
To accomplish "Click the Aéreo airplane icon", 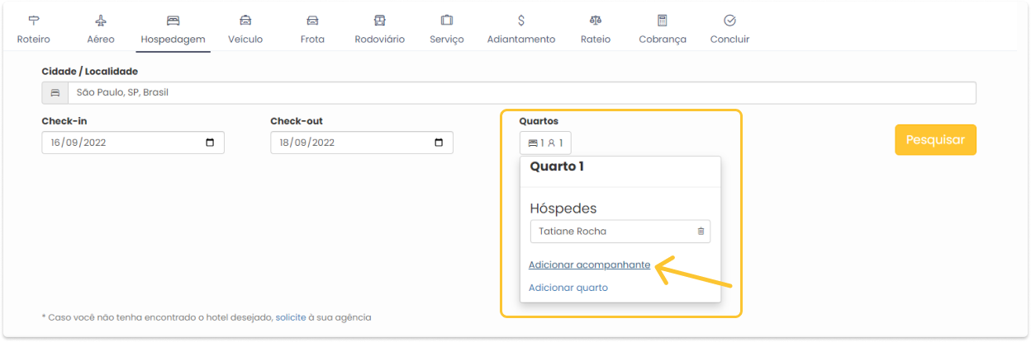I will [x=101, y=21].
